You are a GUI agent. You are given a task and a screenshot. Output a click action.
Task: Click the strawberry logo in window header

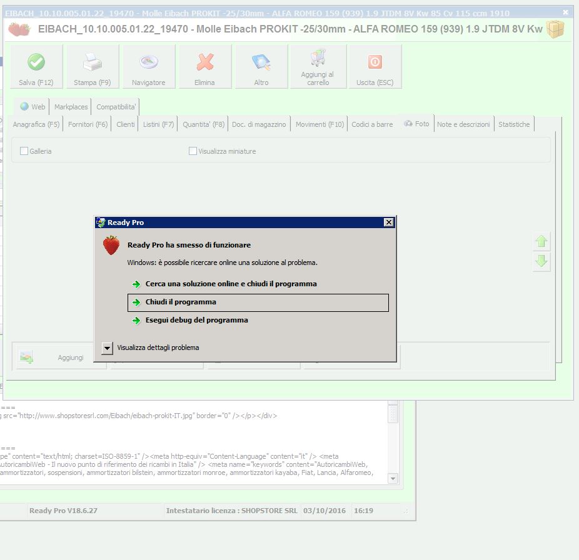(19, 29)
